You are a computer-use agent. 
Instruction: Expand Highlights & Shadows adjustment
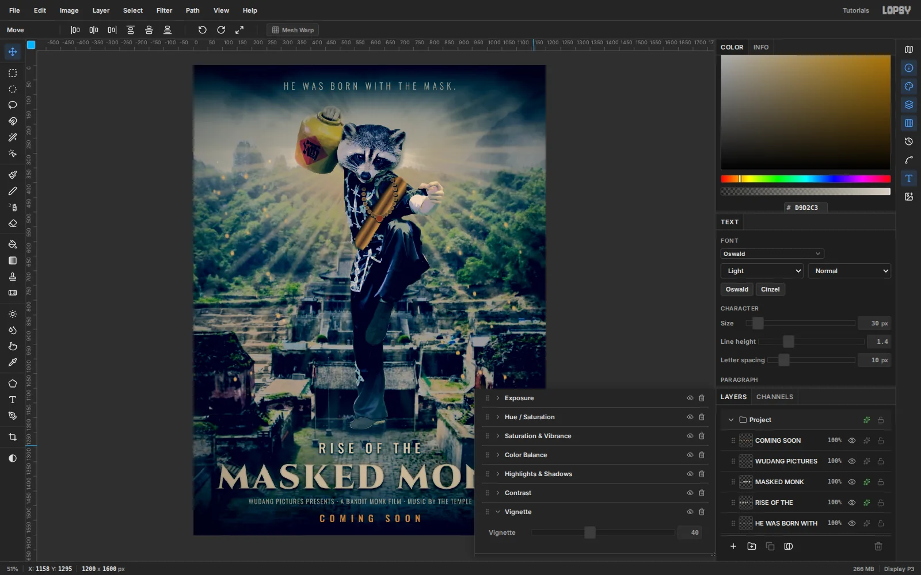point(497,474)
